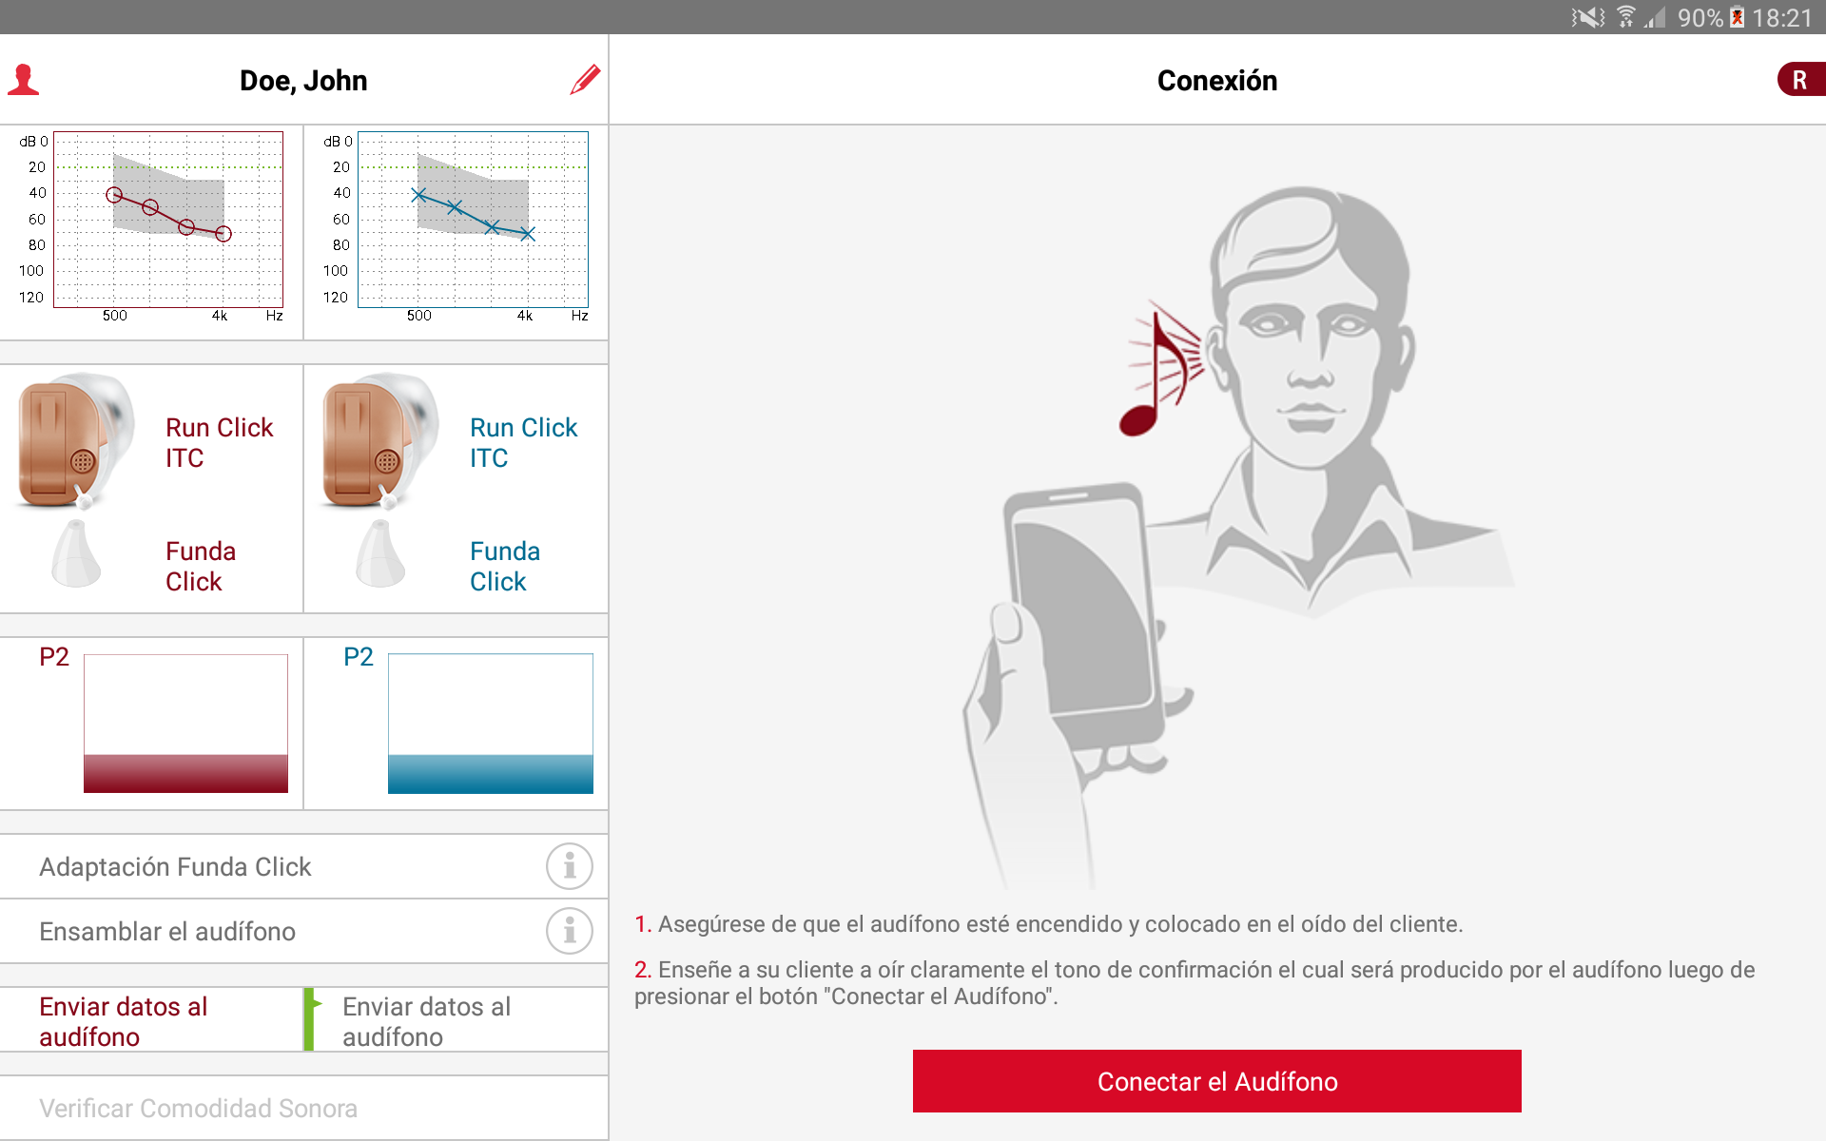
Task: Select Ensamblar el audífono step
Action: [x=304, y=931]
